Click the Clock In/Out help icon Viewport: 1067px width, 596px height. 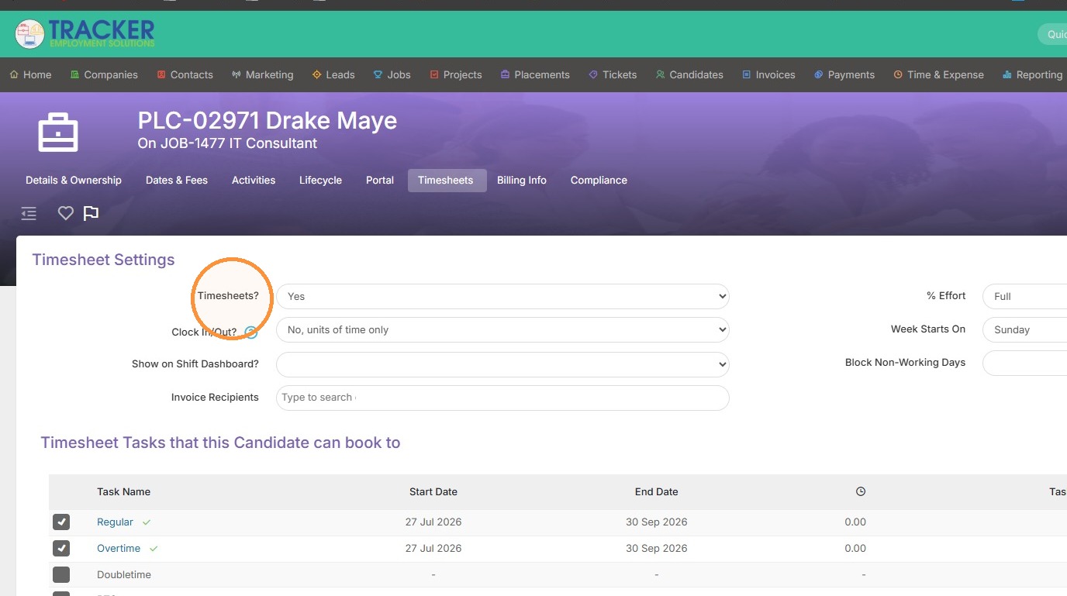click(x=250, y=332)
